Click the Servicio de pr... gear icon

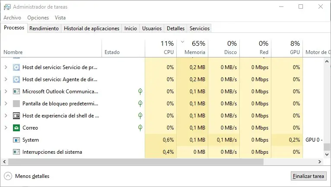[x=16, y=67]
